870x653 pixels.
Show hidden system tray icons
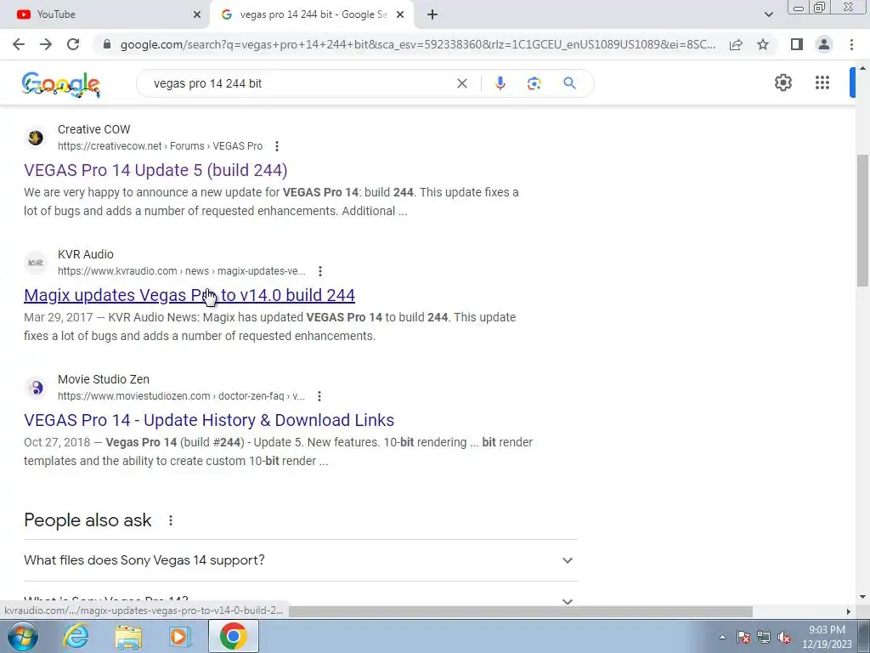pyautogui.click(x=722, y=637)
